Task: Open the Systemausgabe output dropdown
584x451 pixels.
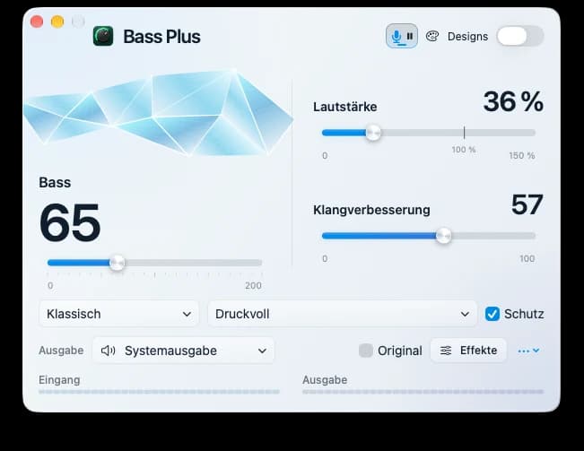Action: (183, 351)
